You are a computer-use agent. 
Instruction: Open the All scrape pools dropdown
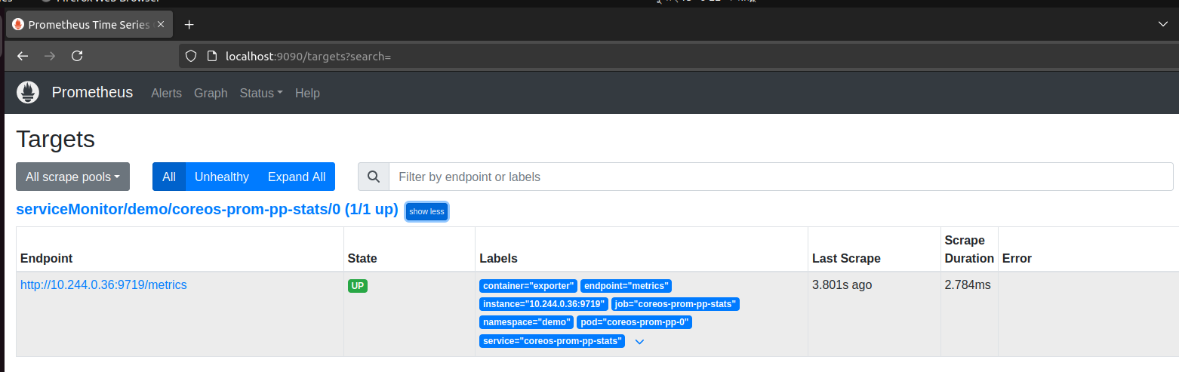tap(72, 177)
